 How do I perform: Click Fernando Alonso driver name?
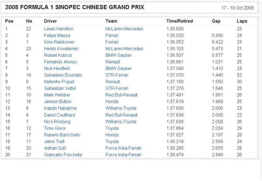click(x=61, y=62)
